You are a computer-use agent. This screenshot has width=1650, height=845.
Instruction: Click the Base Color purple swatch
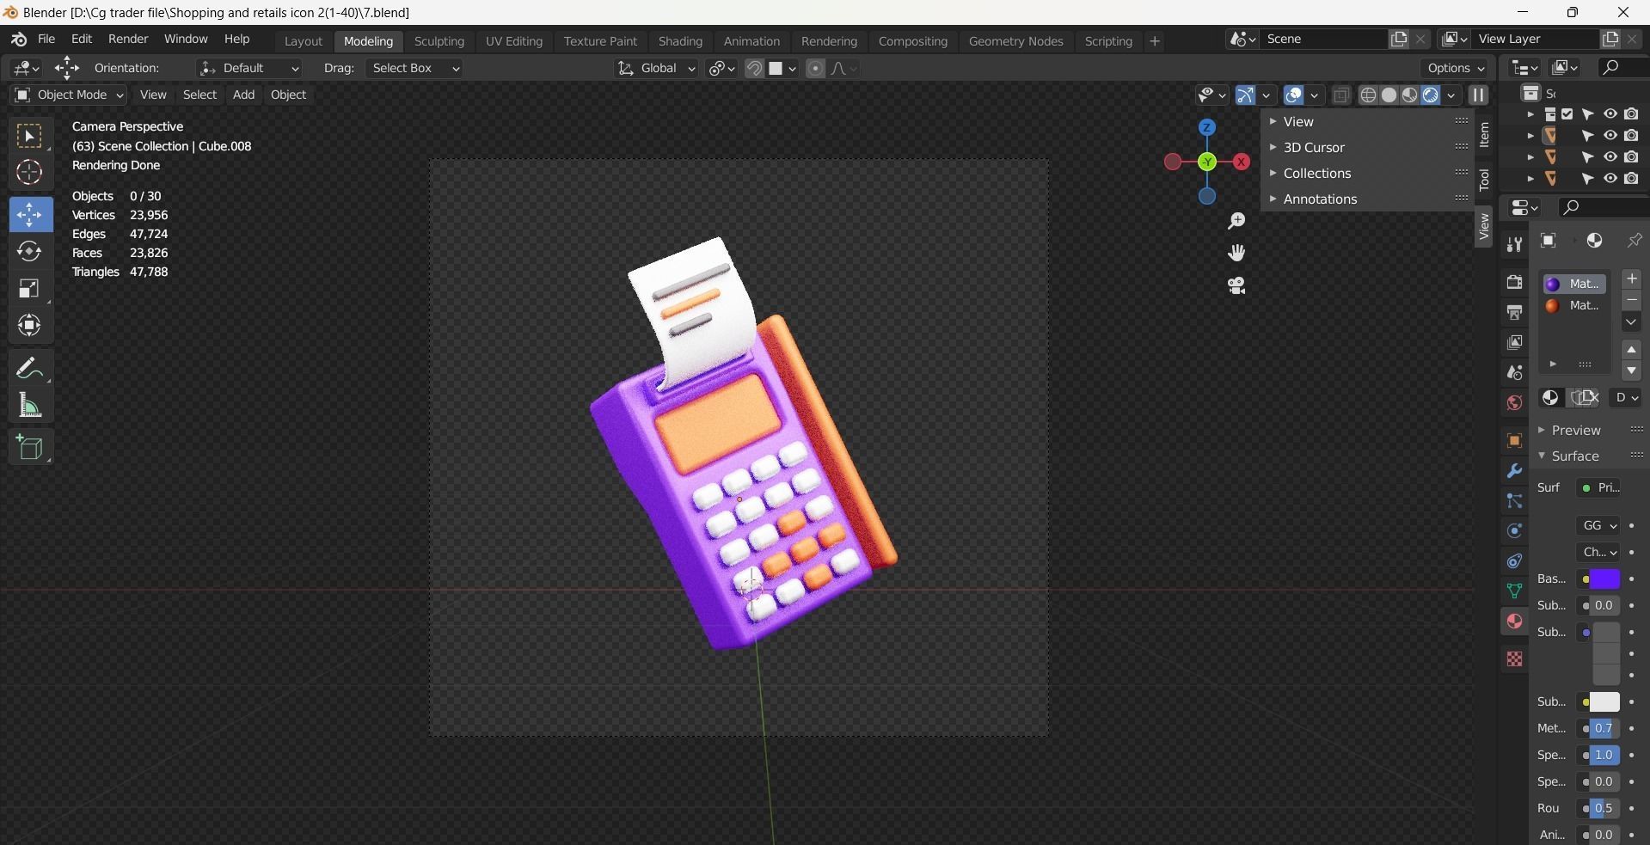1604,579
